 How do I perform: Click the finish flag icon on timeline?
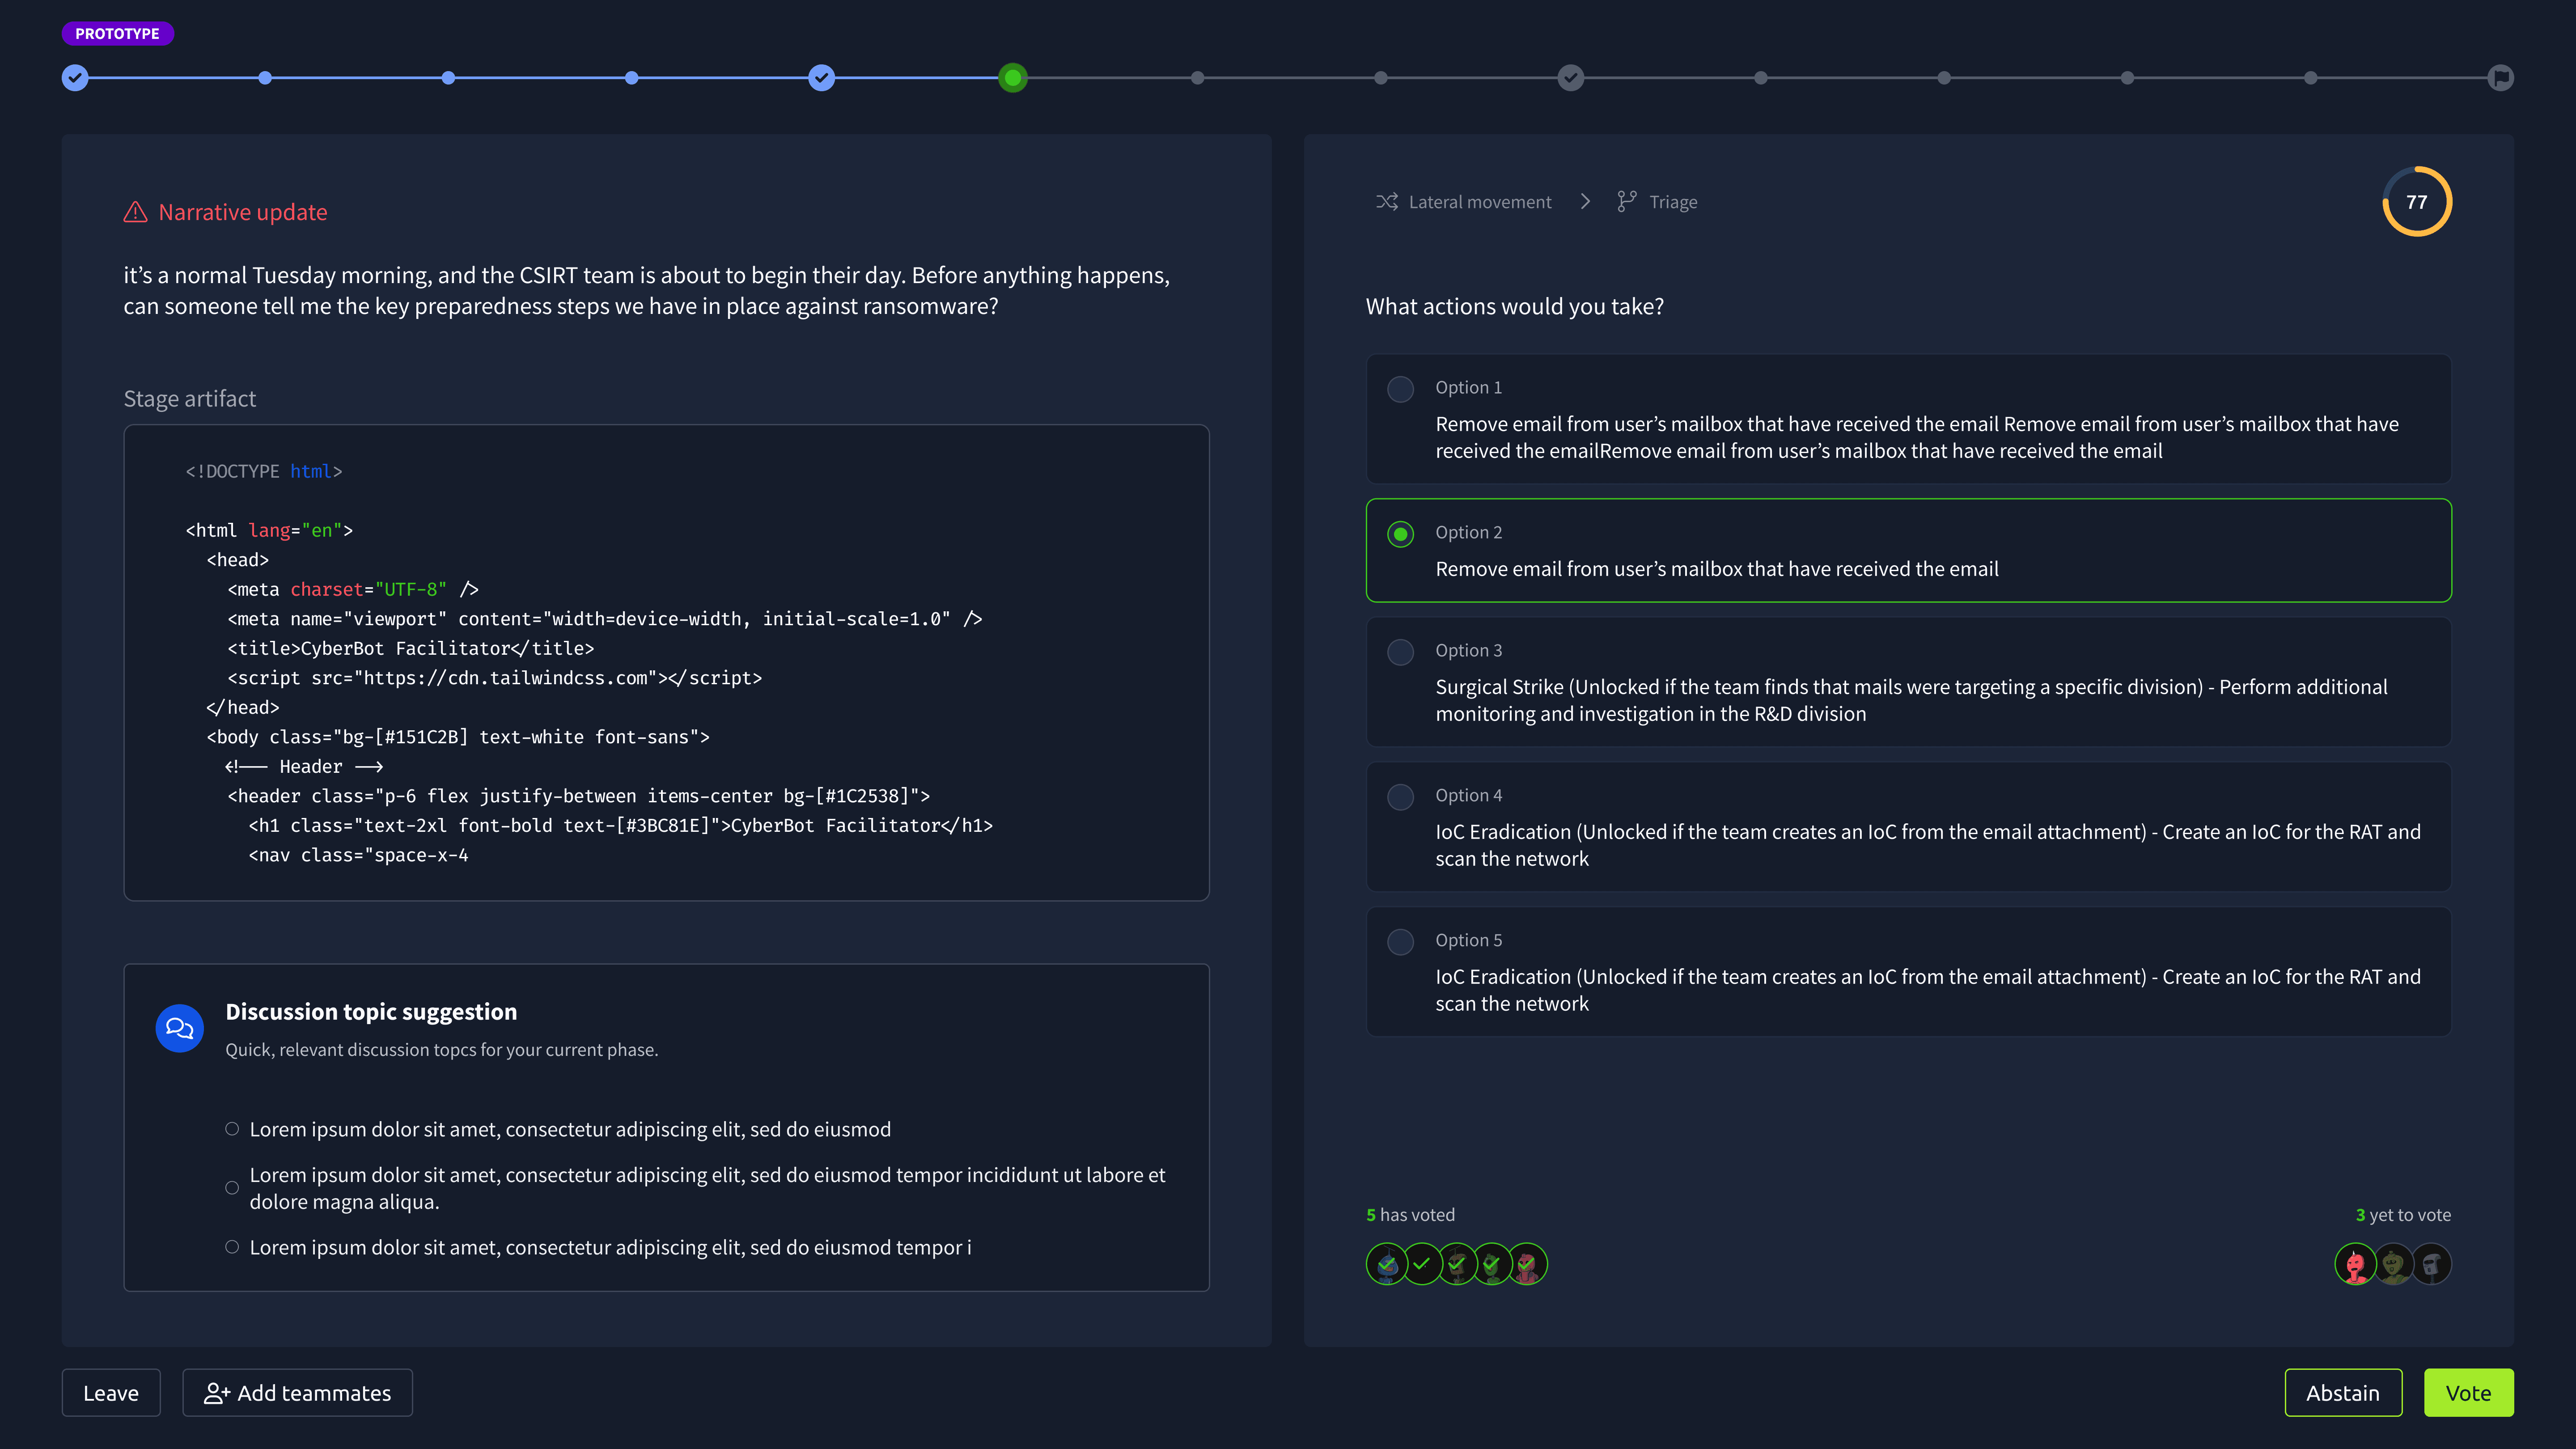point(2500,78)
